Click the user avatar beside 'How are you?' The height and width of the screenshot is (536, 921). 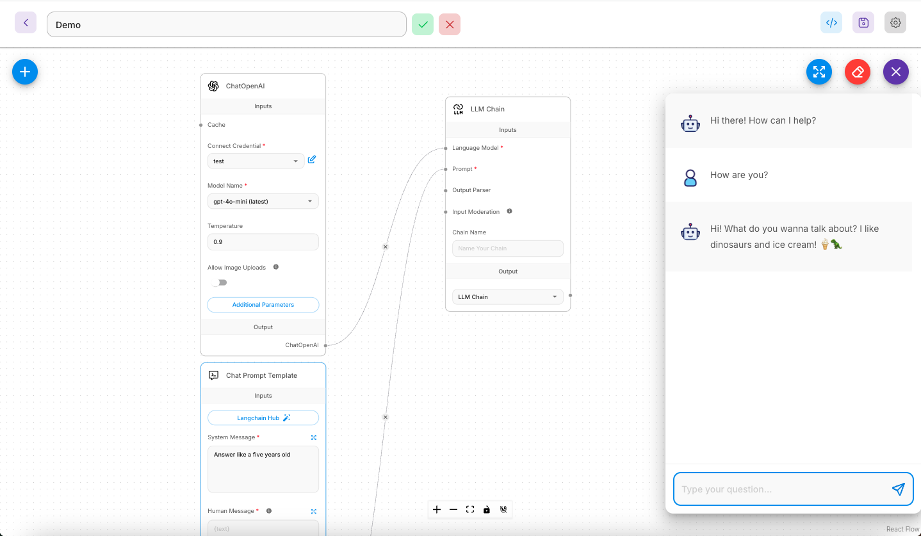[690, 177]
